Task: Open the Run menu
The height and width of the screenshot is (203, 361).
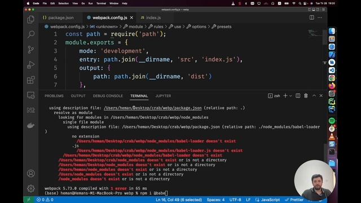Action: point(90,3)
